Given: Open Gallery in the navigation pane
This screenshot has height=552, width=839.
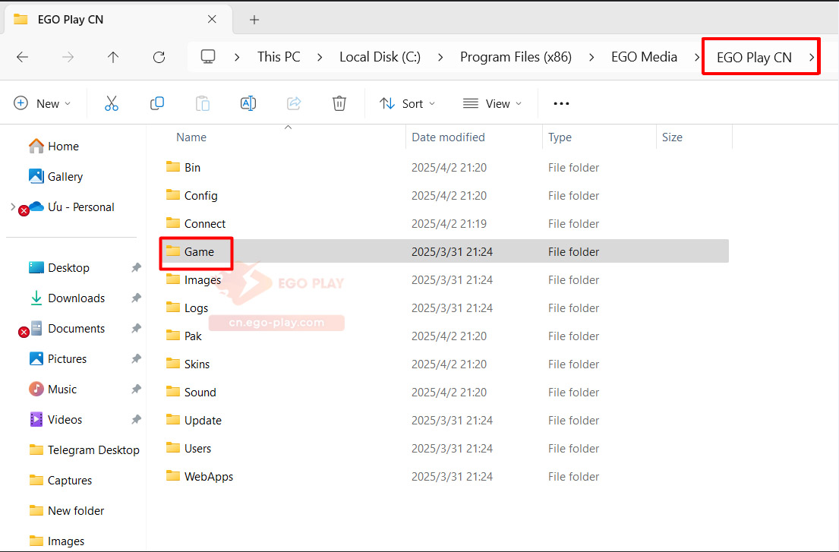Looking at the screenshot, I should pyautogui.click(x=55, y=176).
